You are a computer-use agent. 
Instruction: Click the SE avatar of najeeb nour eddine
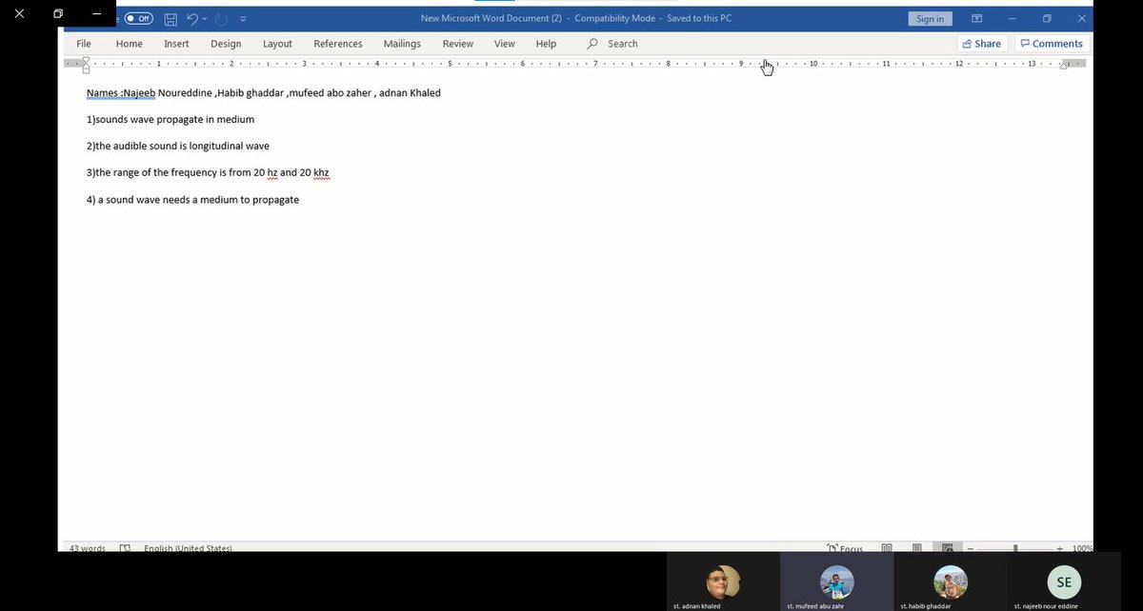pyautogui.click(x=1064, y=581)
